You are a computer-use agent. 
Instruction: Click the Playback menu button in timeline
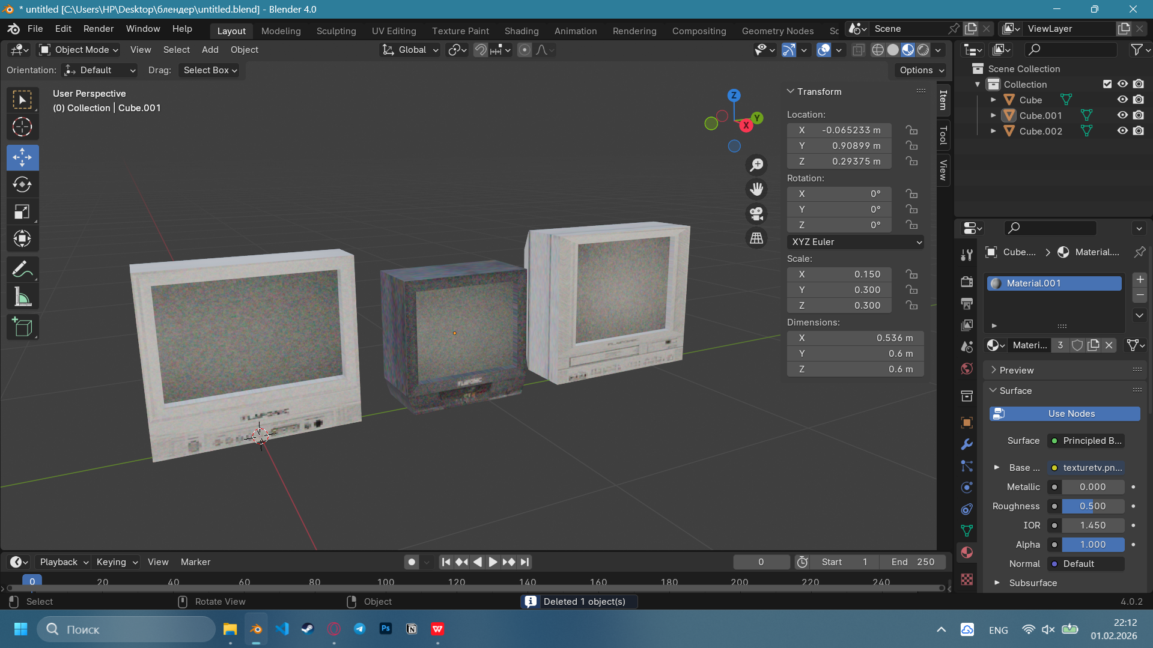[x=64, y=562]
